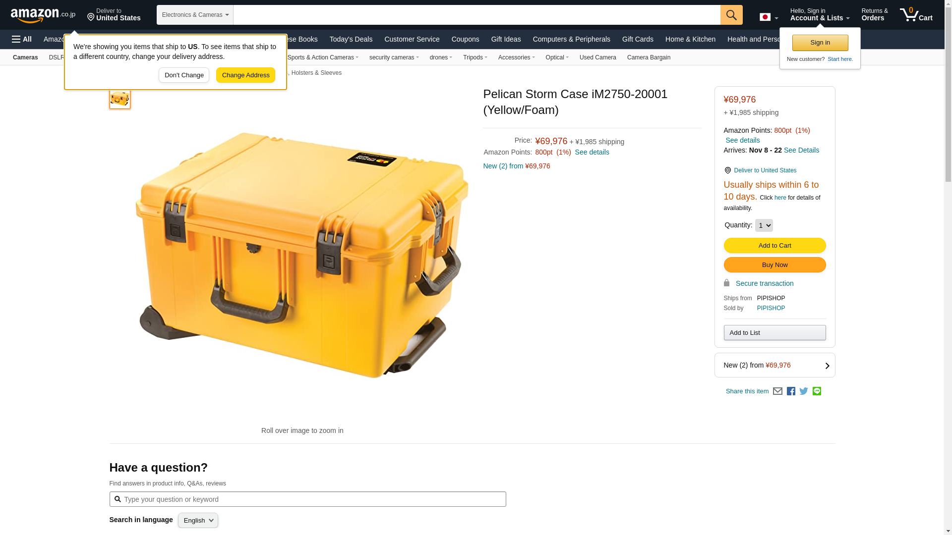Image resolution: width=952 pixels, height=535 pixels.
Task: Select the yellow case thumbnail image
Action: coord(120,99)
